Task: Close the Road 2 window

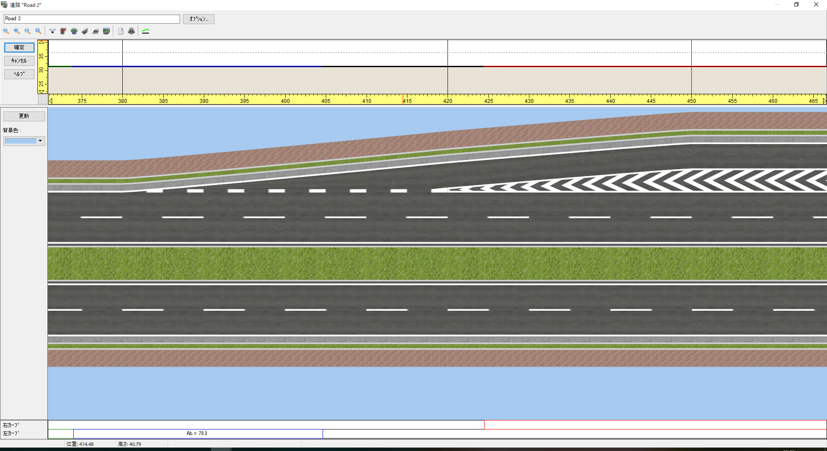Action: click(x=816, y=5)
